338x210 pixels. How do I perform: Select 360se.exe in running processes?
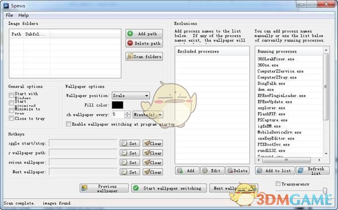tap(268, 65)
